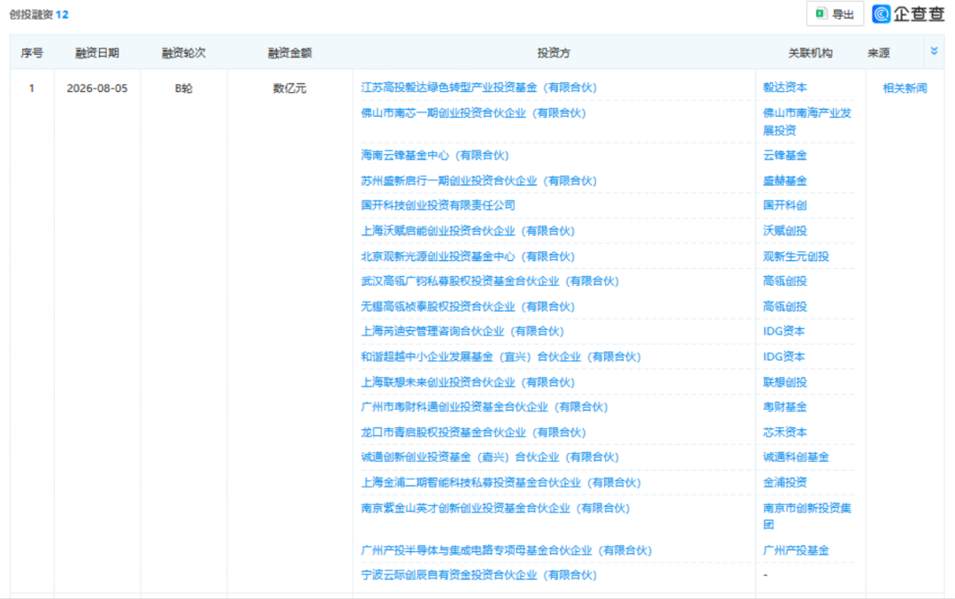Open 上海沃赋启能创业投资合伙企业 link
The height and width of the screenshot is (599, 955).
(468, 231)
